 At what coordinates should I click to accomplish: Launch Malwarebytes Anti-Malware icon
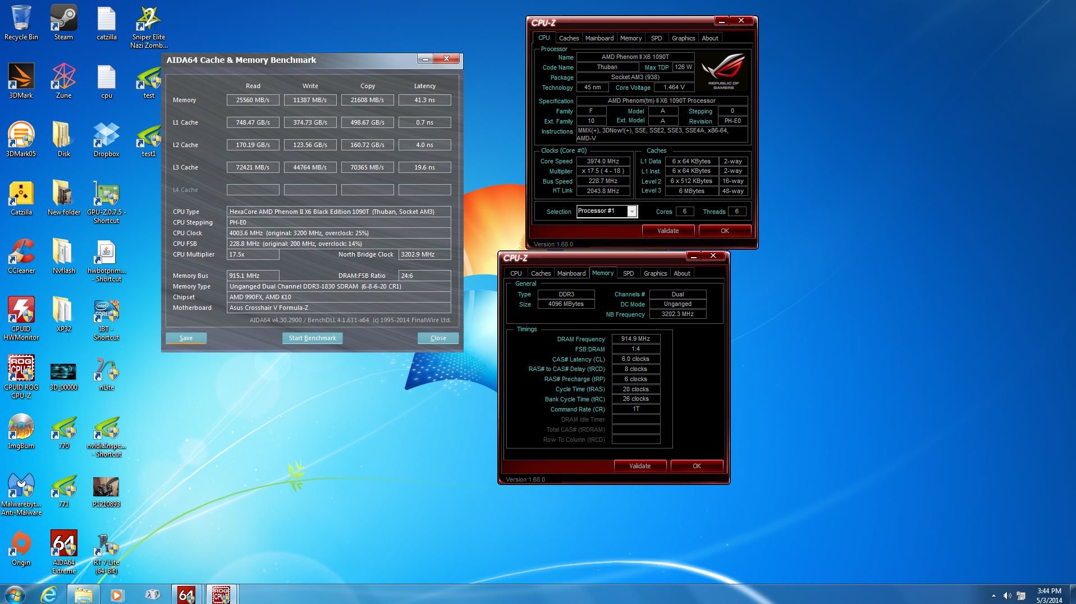coord(21,494)
